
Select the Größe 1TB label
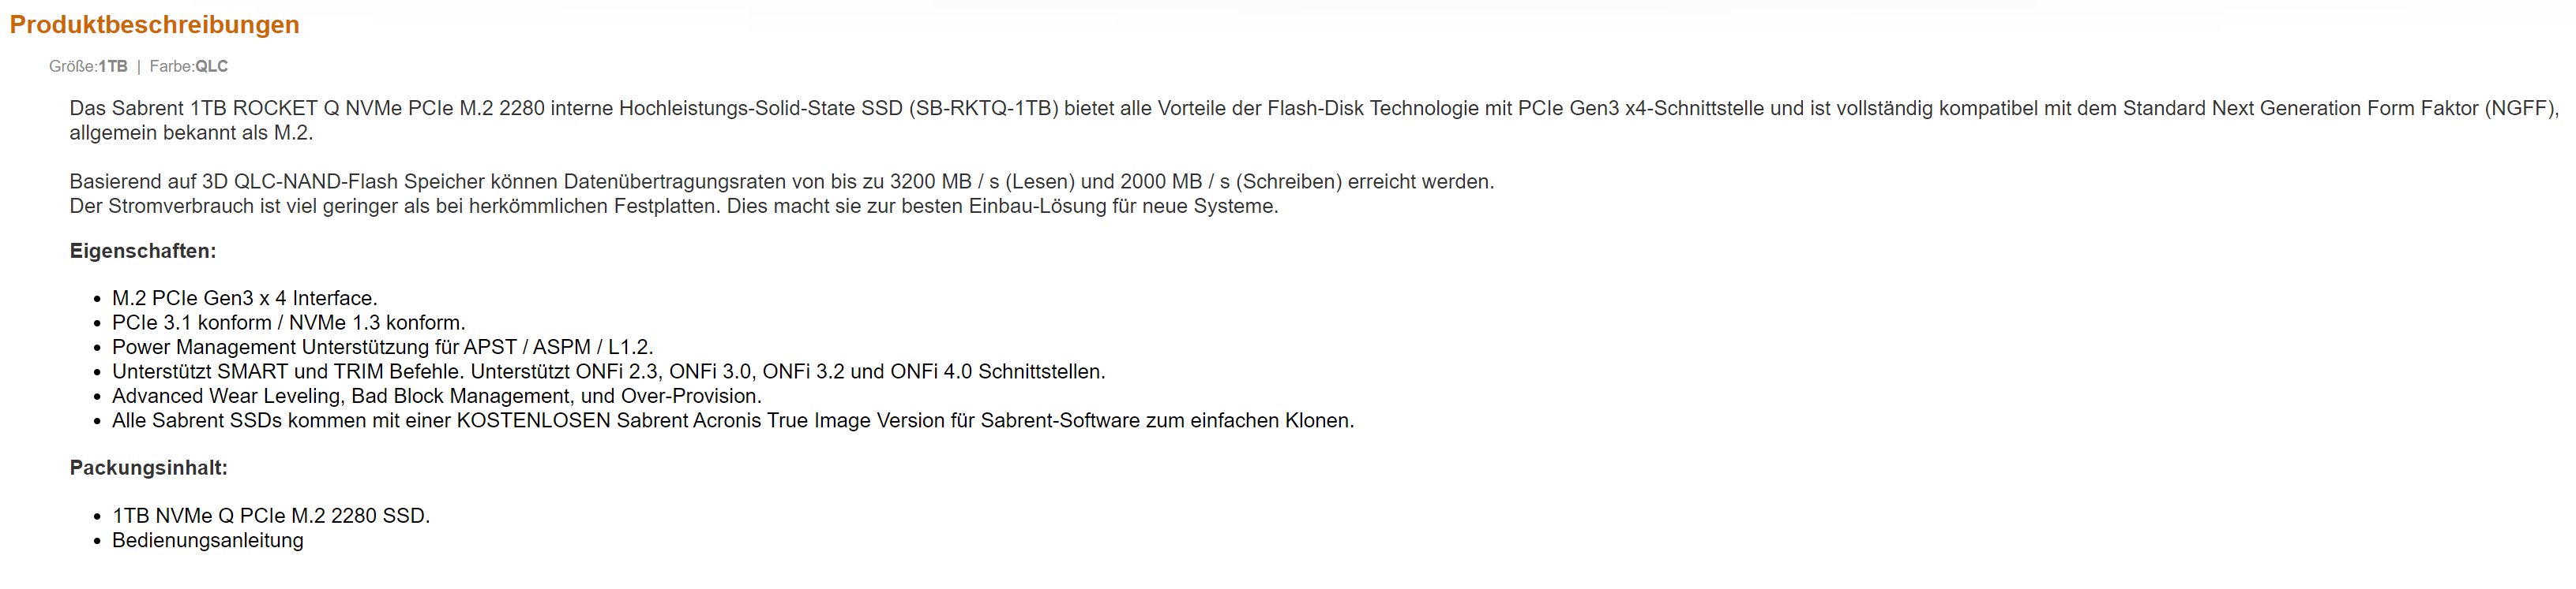(x=88, y=66)
